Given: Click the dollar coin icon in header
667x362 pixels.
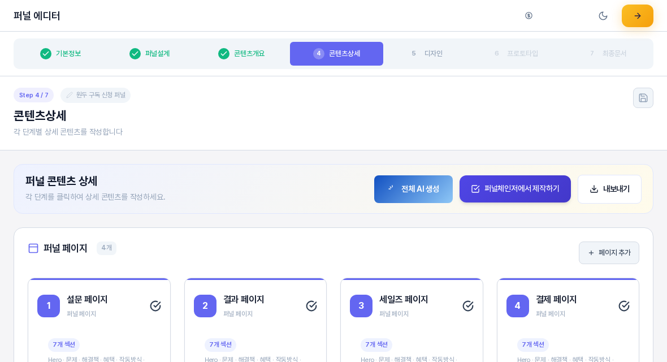Looking at the screenshot, I should click(x=529, y=16).
